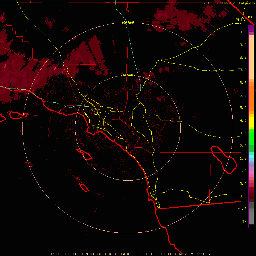Viewport: 256px width, 256px height.
Task: Click the 4.2 legend value
Action: pos(243,121)
